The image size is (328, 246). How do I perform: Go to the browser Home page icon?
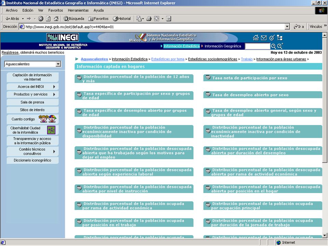click(56, 18)
